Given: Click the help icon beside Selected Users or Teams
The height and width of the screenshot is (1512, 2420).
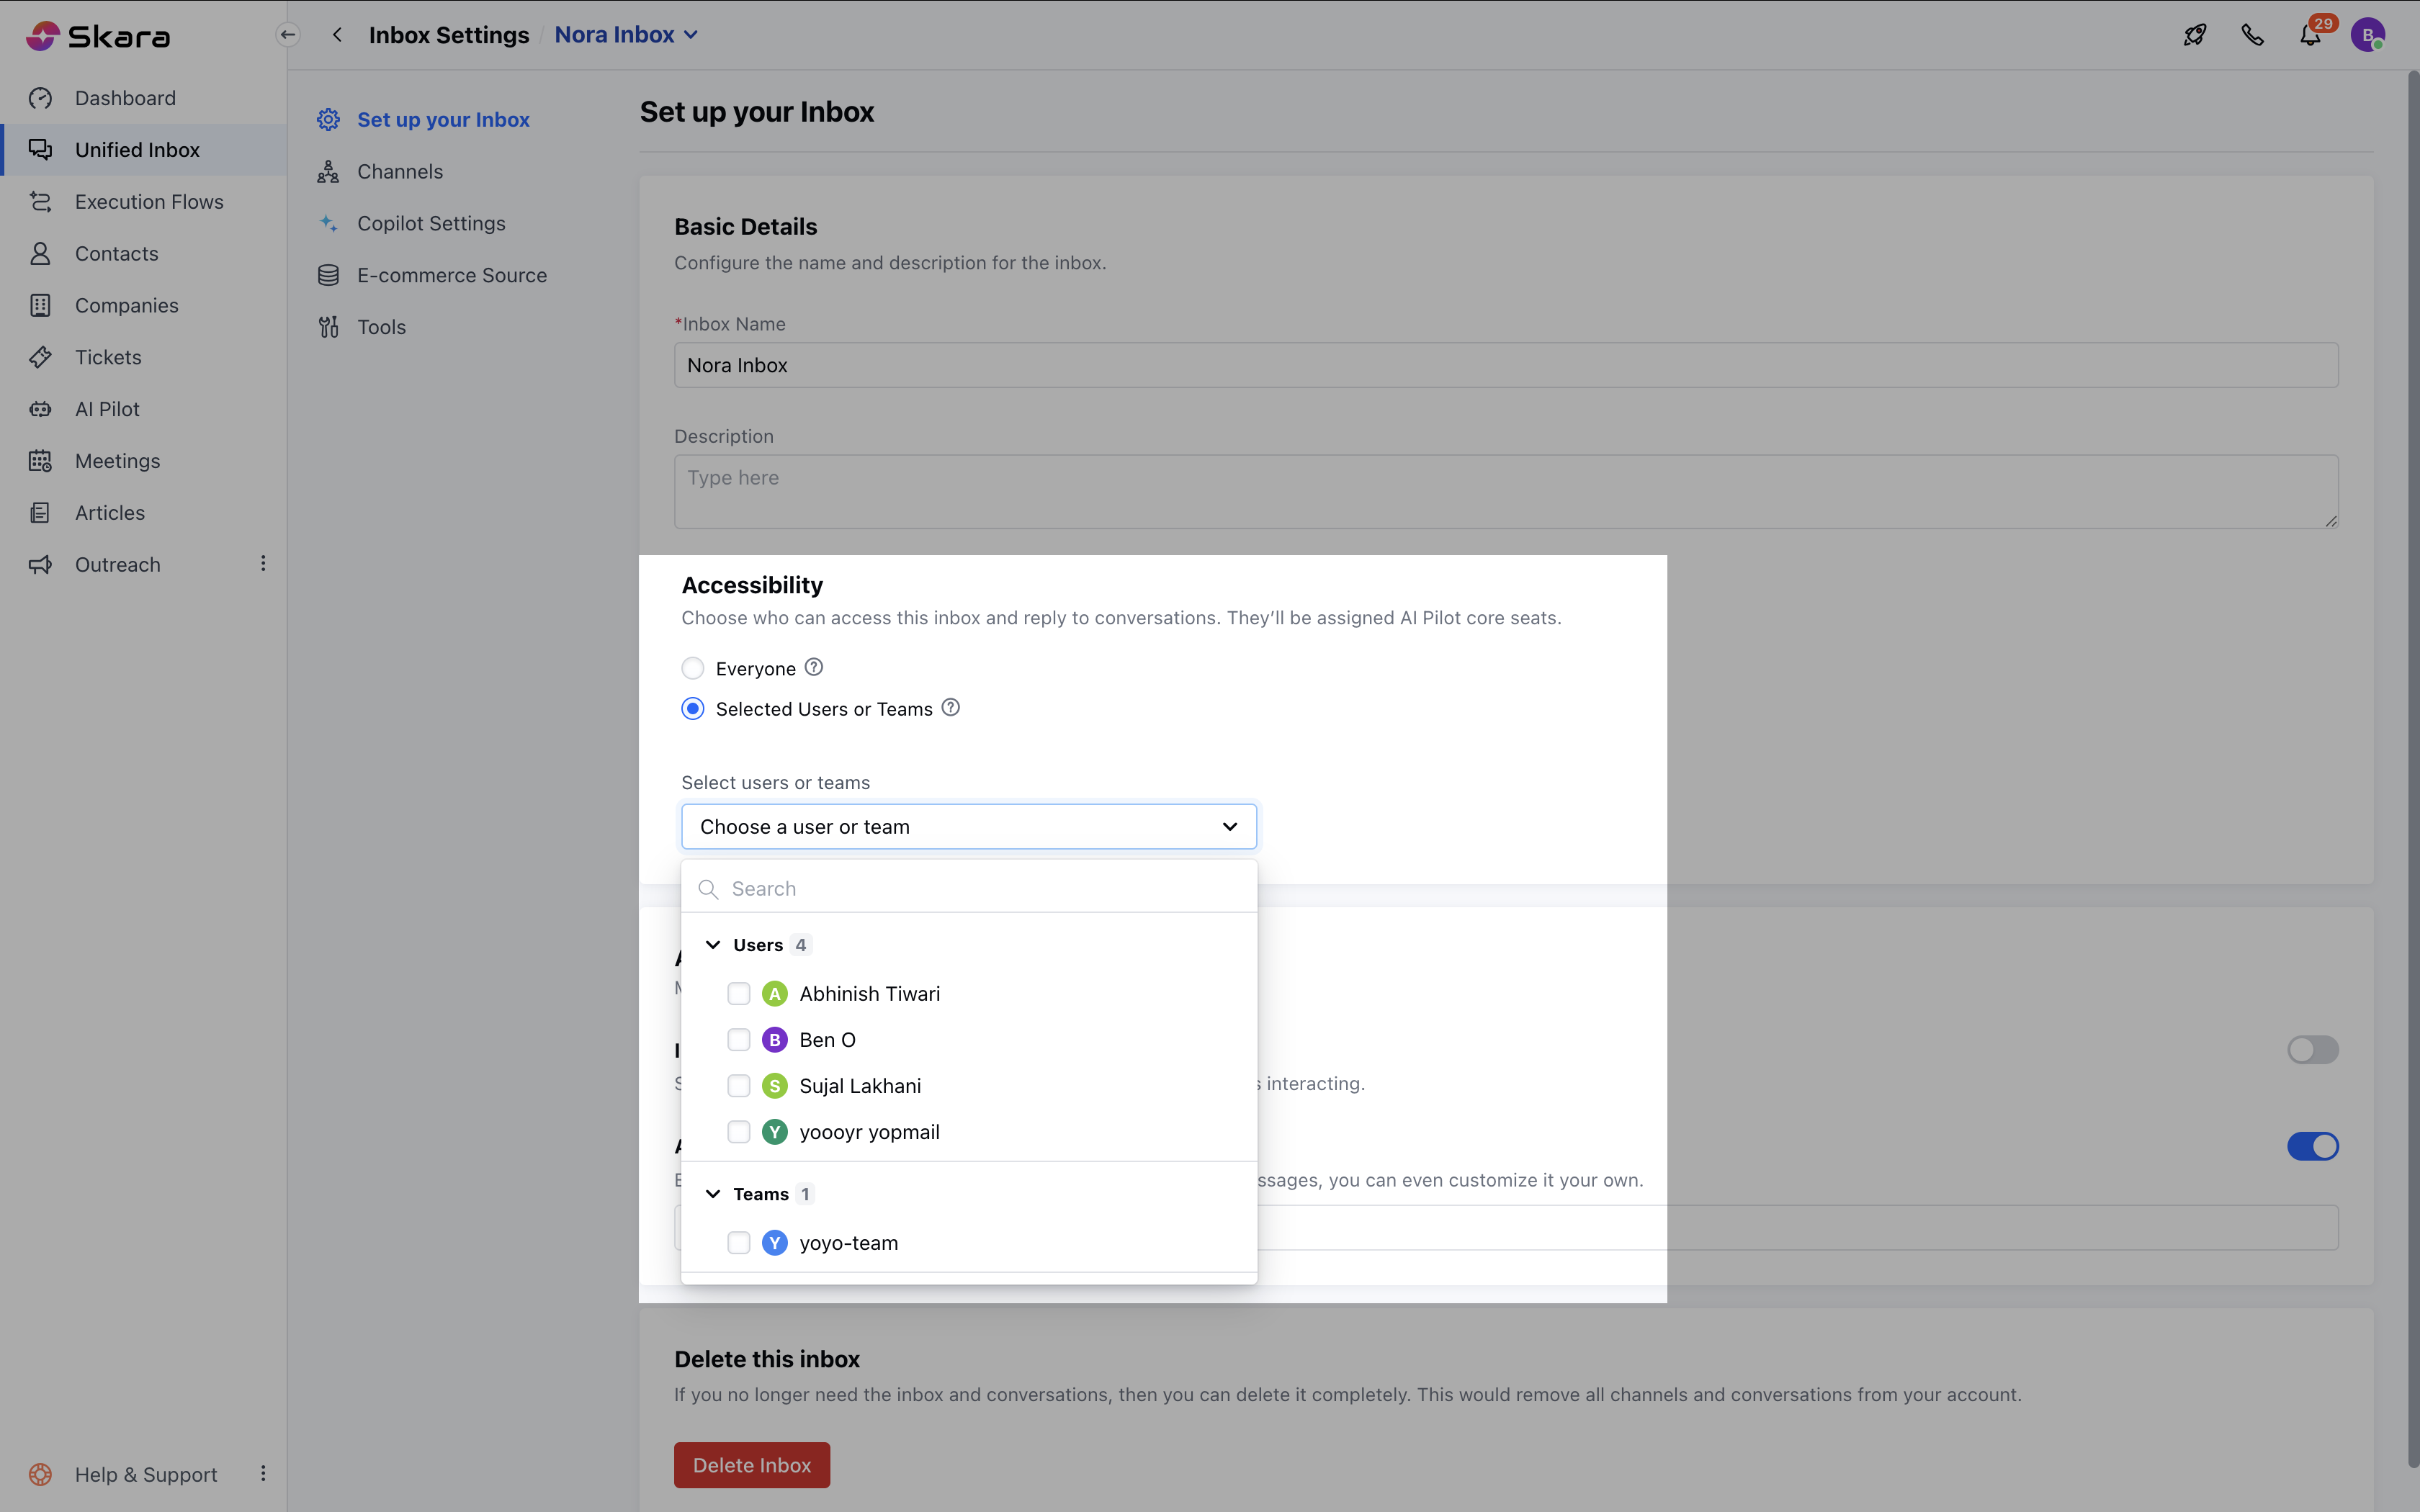Looking at the screenshot, I should [951, 708].
